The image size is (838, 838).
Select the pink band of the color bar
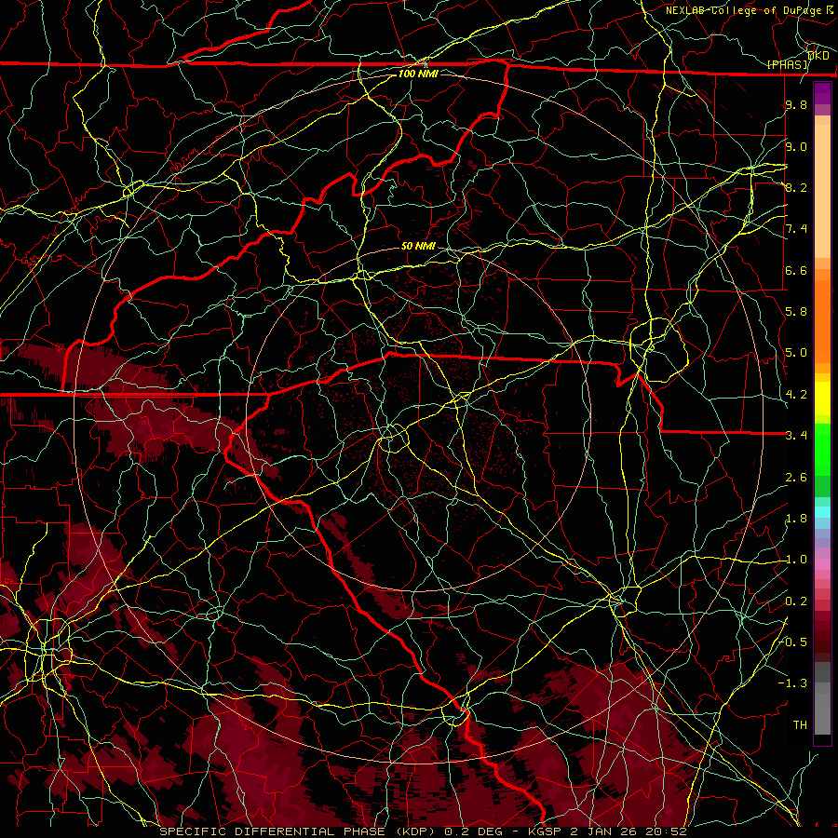click(x=822, y=564)
